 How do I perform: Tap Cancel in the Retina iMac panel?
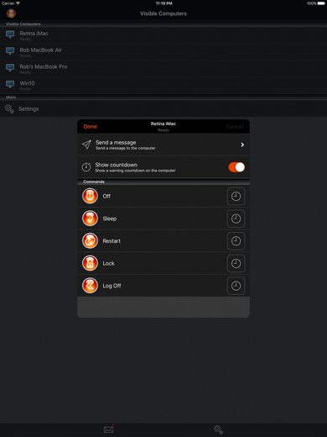[235, 127]
